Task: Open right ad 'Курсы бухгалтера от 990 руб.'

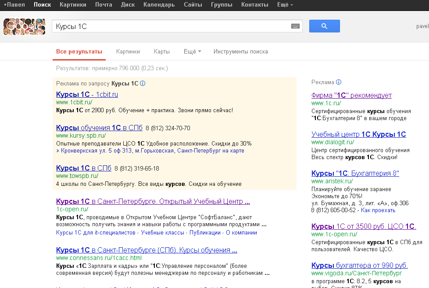Action: pos(360,265)
